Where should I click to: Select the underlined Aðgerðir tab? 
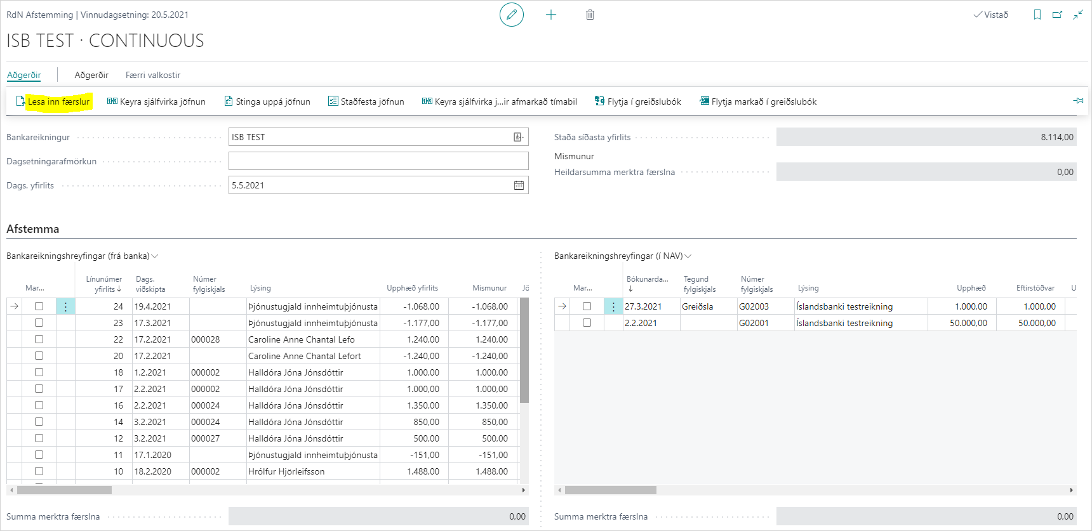[23, 75]
